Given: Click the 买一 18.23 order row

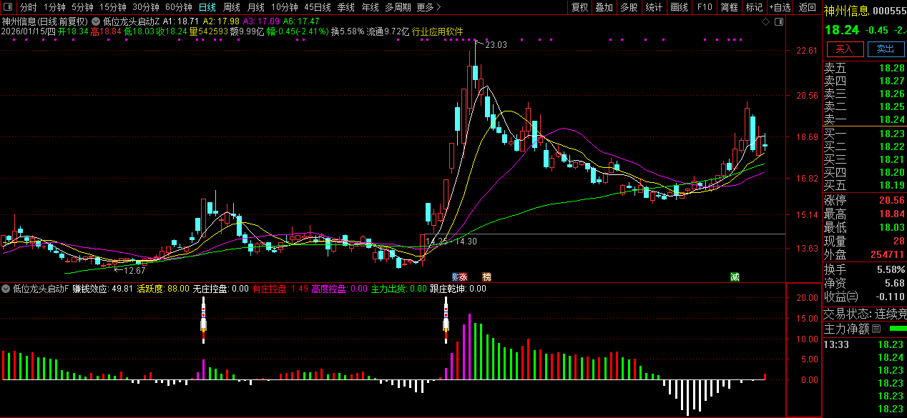Looking at the screenshot, I should (x=865, y=134).
